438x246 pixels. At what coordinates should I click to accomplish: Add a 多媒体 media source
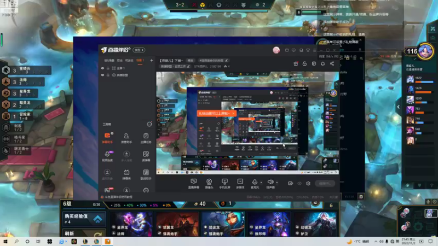pyautogui.click(x=240, y=184)
